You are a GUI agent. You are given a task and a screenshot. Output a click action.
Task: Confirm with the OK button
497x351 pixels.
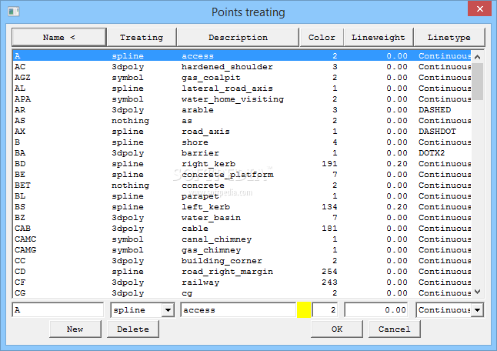(337, 329)
